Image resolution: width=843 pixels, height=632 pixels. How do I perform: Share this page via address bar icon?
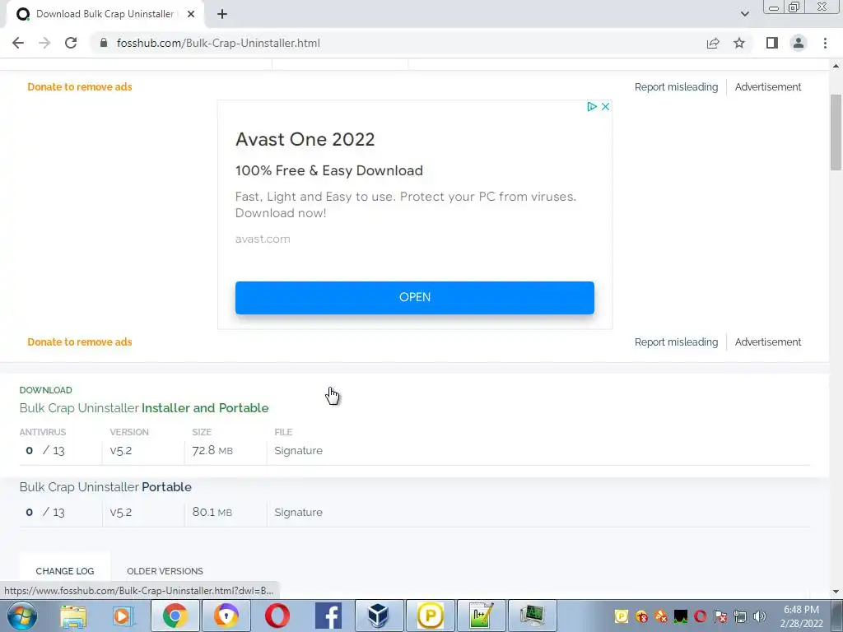point(713,43)
